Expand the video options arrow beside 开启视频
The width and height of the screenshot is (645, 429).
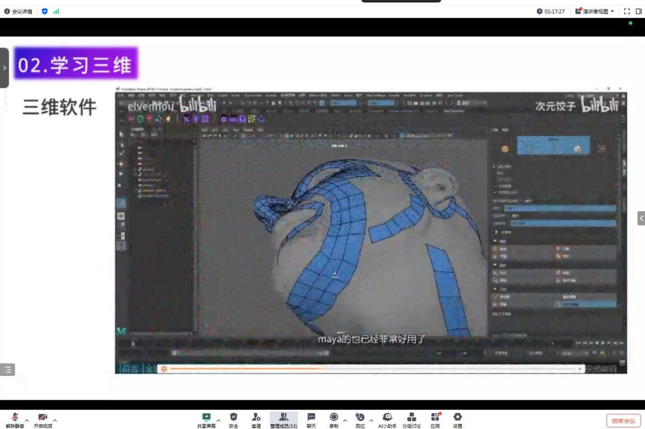[x=55, y=421]
